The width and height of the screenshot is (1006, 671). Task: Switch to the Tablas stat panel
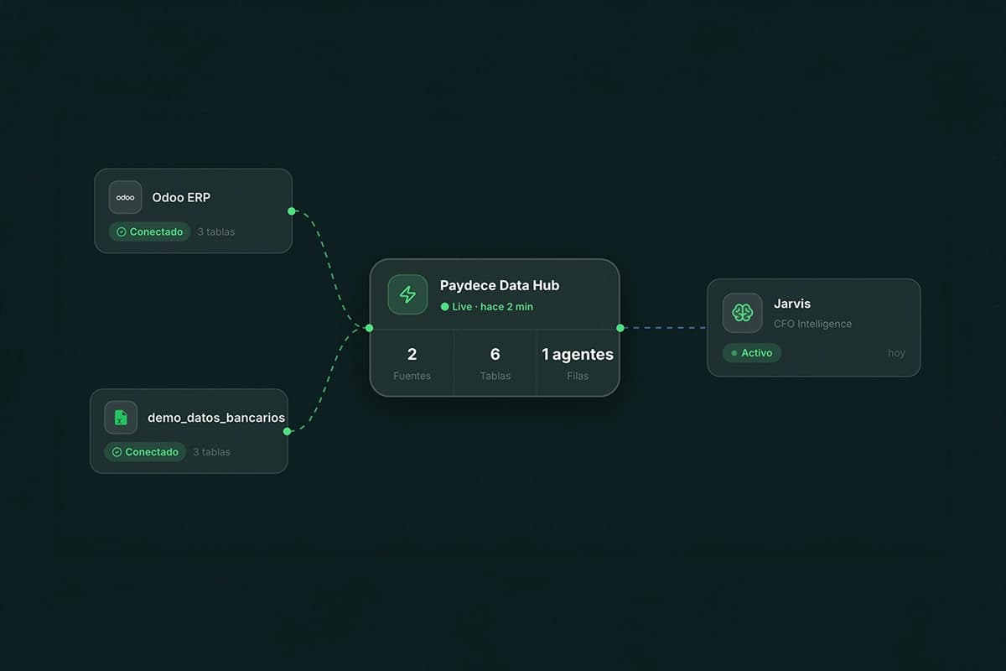click(495, 362)
